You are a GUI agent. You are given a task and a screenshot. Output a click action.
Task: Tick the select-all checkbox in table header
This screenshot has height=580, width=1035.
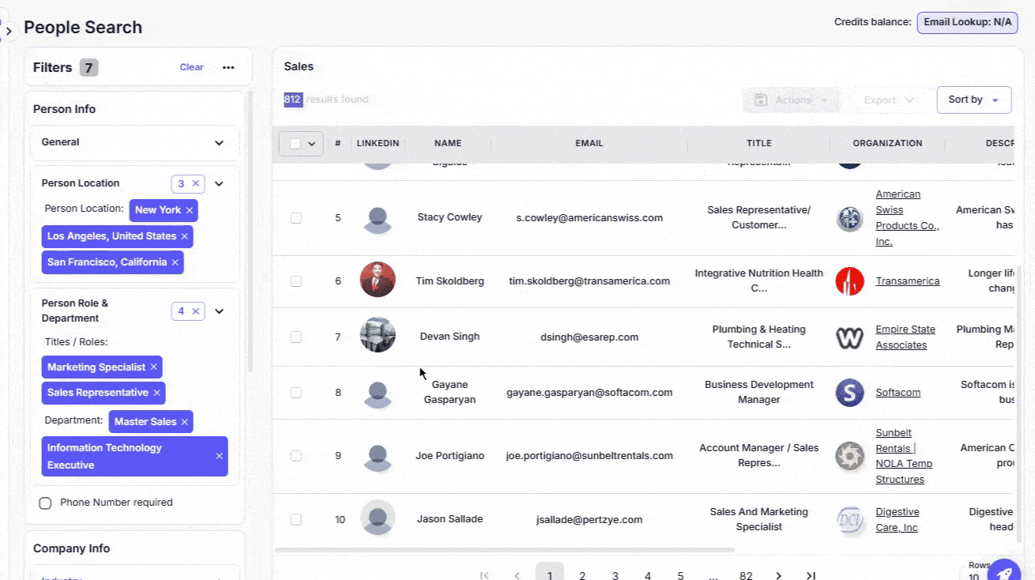click(x=295, y=144)
